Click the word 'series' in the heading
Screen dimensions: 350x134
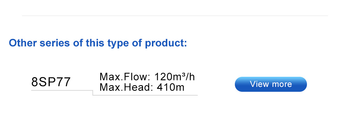pos(55,43)
